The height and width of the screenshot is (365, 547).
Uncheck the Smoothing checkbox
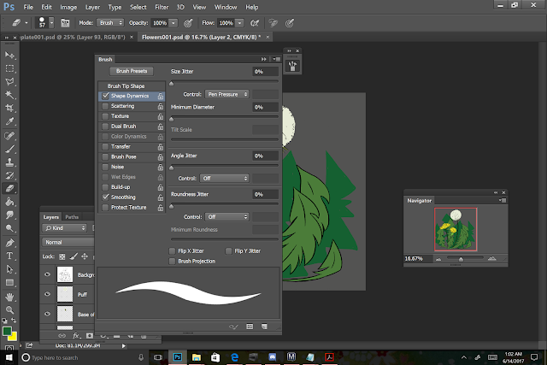[105, 197]
